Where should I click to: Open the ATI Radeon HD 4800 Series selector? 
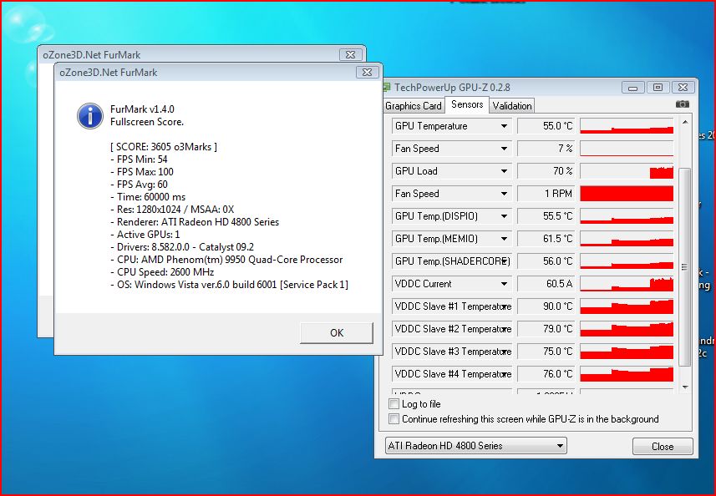click(x=476, y=446)
